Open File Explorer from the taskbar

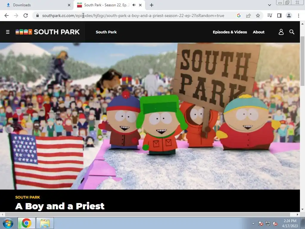(x=45, y=223)
